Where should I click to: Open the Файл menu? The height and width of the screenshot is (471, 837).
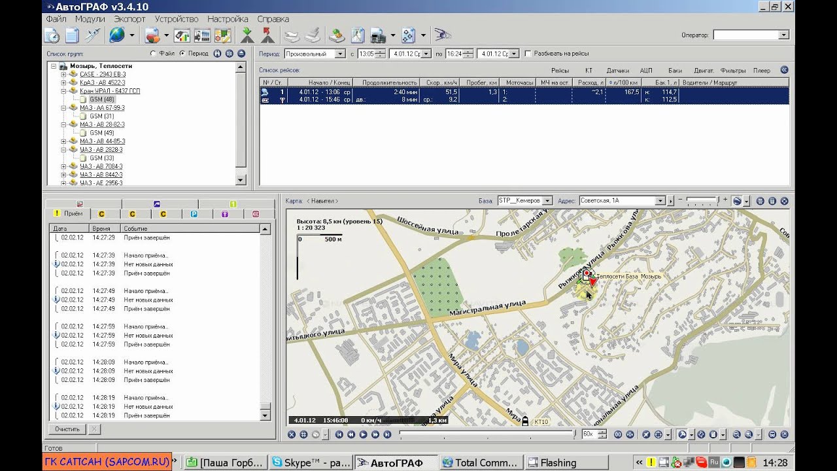[x=56, y=19]
